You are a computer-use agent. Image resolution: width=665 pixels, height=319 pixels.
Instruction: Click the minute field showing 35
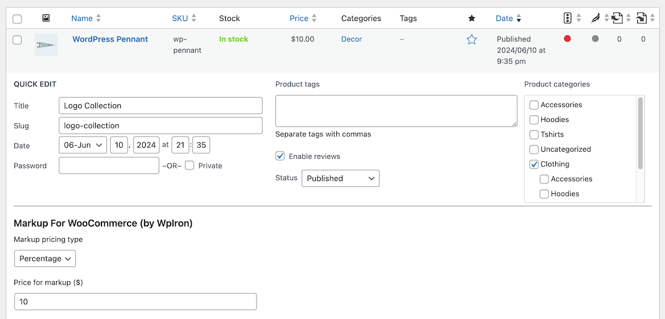201,145
